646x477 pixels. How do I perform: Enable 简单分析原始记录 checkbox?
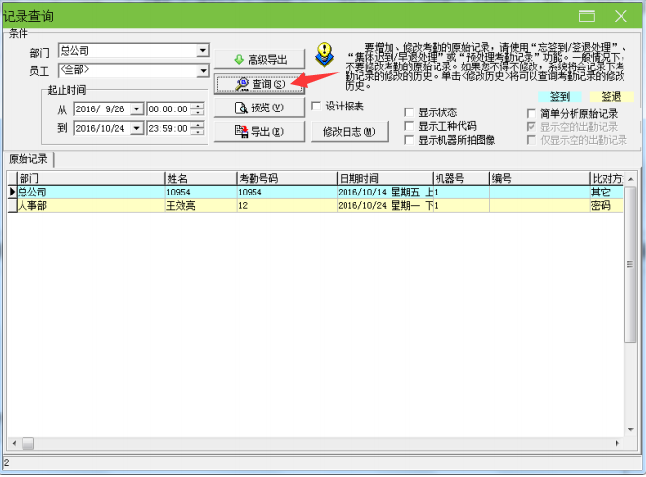pyautogui.click(x=531, y=113)
